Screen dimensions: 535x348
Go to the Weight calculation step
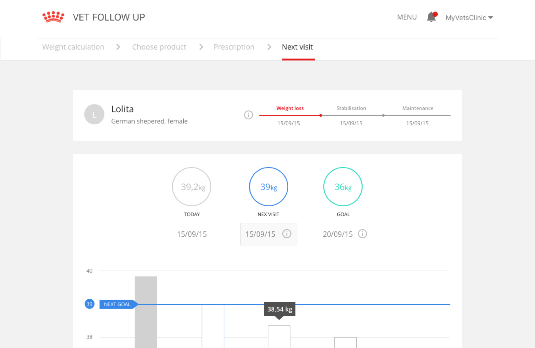point(73,47)
